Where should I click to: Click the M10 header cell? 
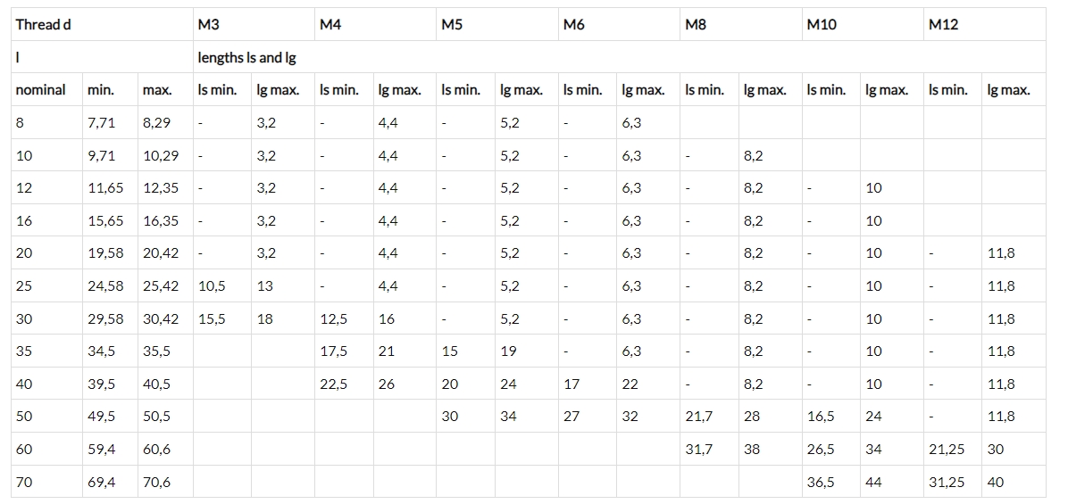click(863, 24)
